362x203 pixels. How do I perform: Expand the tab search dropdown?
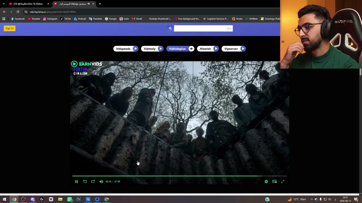pos(4,4)
